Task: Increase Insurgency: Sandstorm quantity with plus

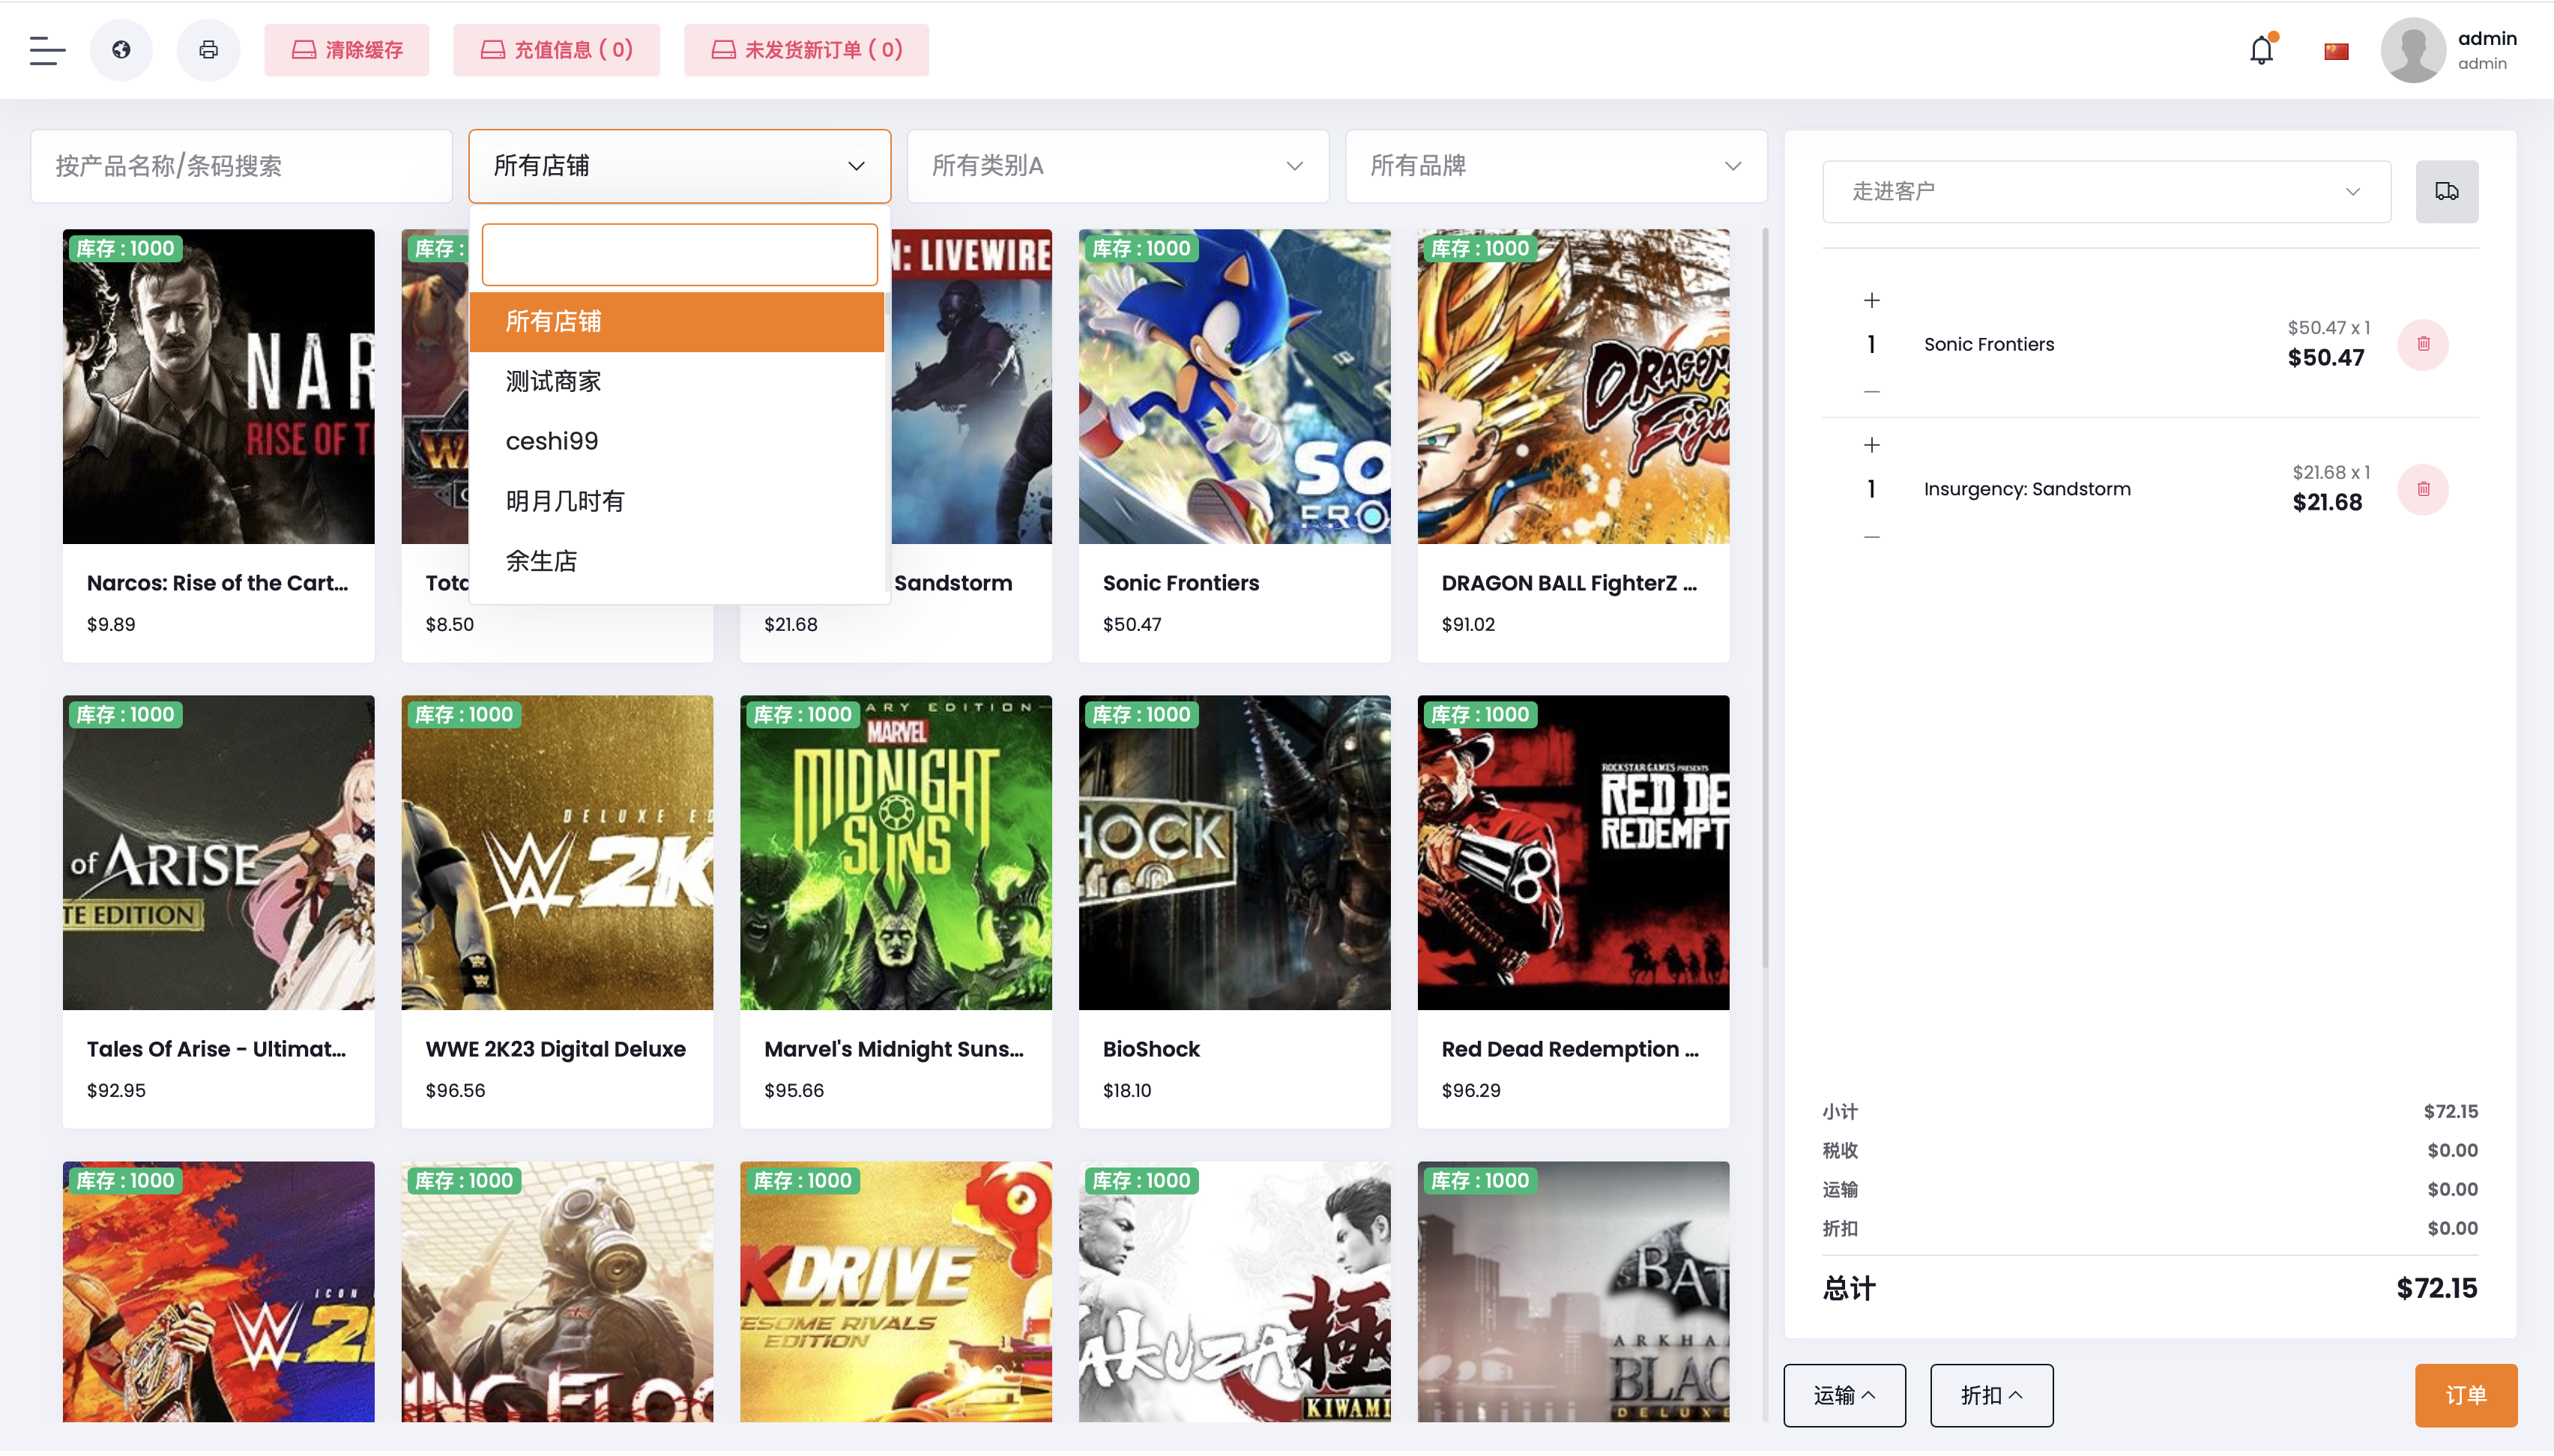Action: pyautogui.click(x=1872, y=445)
